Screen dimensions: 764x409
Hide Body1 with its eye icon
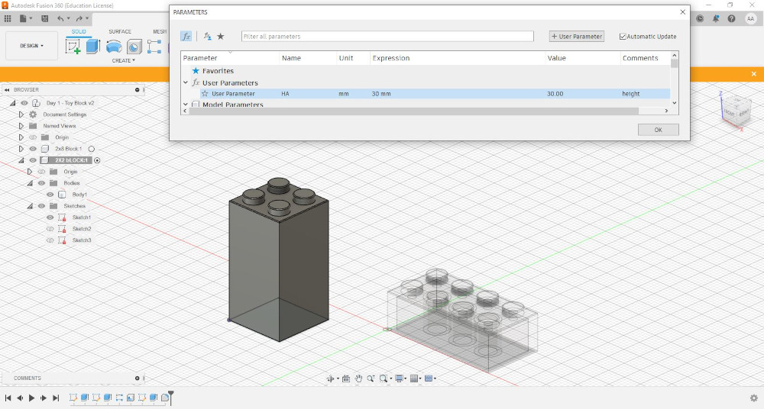pyautogui.click(x=50, y=195)
